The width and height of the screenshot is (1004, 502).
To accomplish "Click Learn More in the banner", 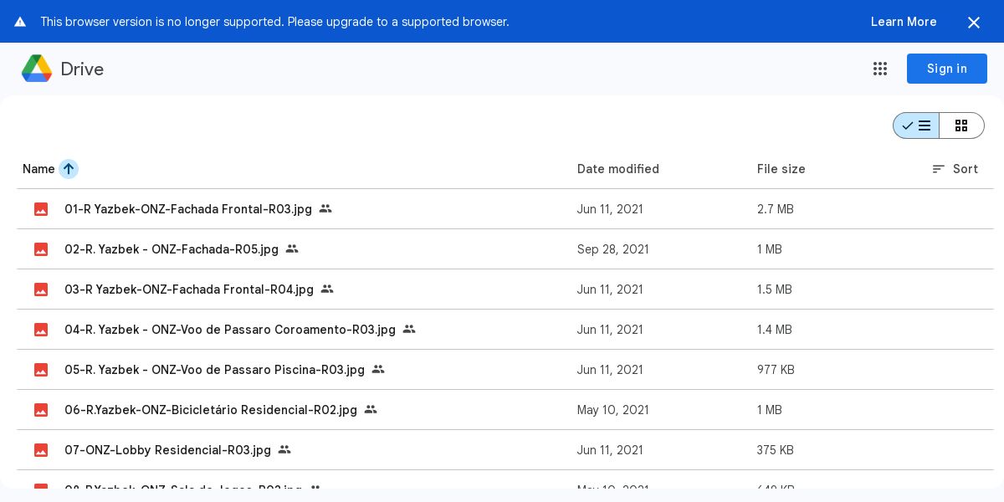I will [x=903, y=22].
